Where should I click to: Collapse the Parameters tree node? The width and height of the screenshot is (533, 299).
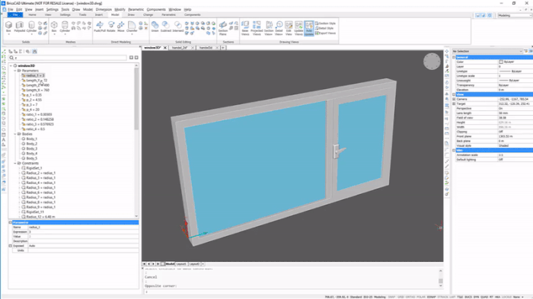(x=15, y=71)
